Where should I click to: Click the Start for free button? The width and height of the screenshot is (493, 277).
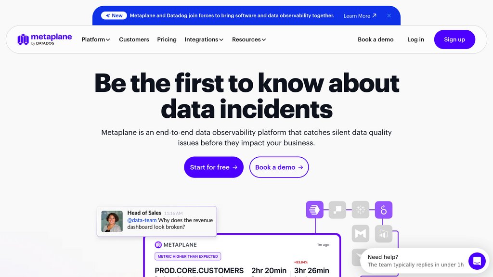point(214,167)
